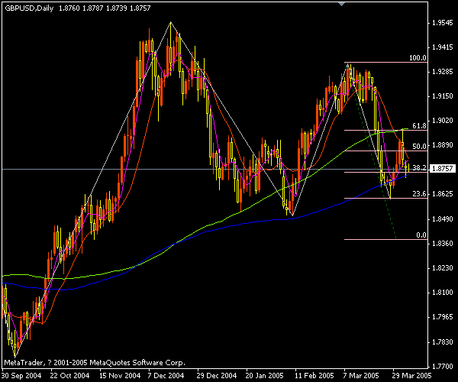Click the 1.8890 price scale value
The image size is (458, 382).
pyautogui.click(x=442, y=145)
